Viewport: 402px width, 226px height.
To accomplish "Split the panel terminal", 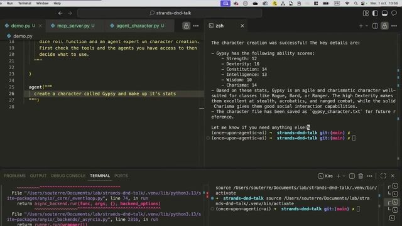I will 352,176.
